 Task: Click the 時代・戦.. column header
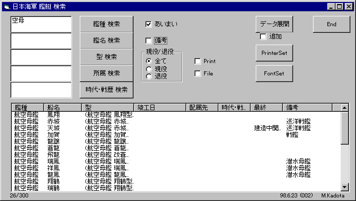coord(234,108)
